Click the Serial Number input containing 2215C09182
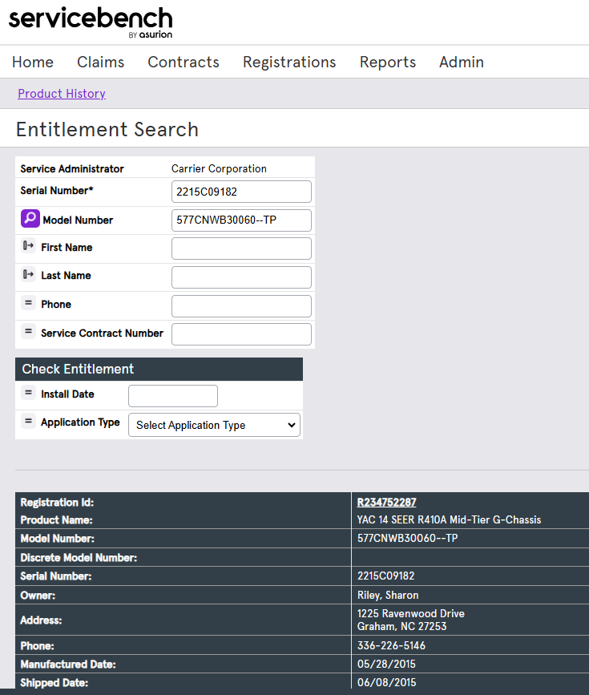 (240, 192)
